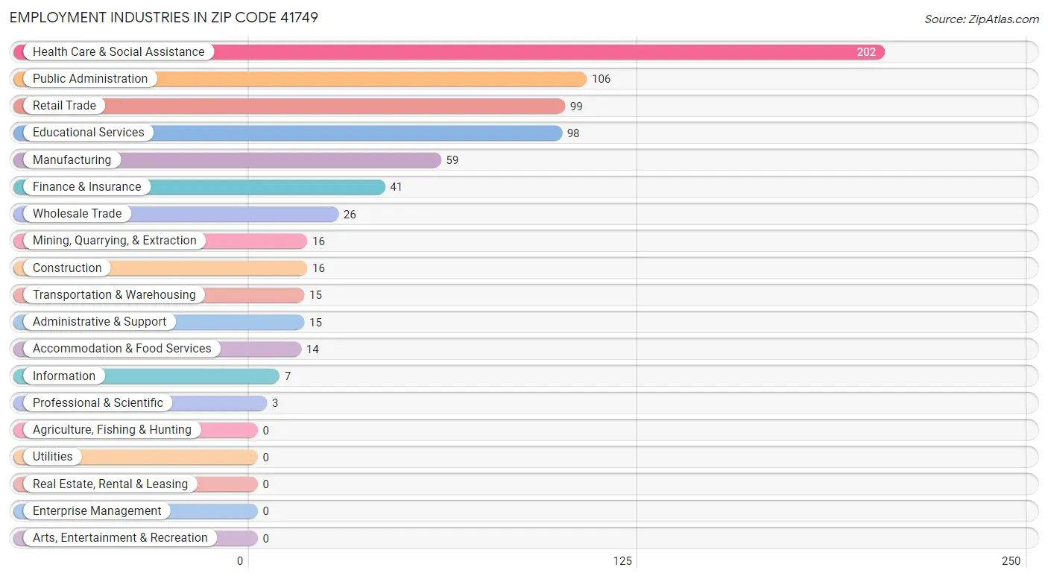Click the Mining, Quarrying, & Extraction label
The image size is (1048, 579).
(115, 240)
